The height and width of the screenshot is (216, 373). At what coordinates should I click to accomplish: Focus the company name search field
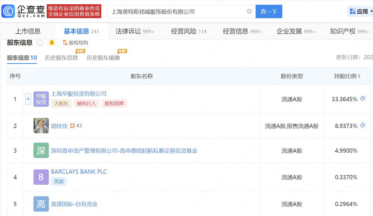pyautogui.click(x=181, y=11)
